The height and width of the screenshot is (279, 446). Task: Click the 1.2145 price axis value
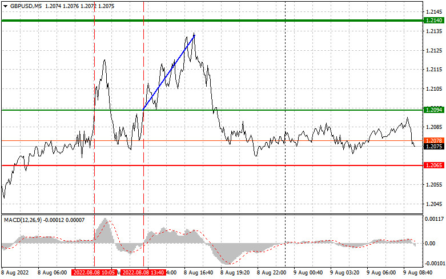(x=434, y=11)
